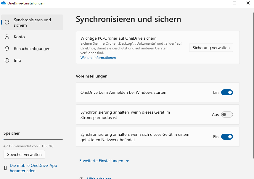Click the OneDrive cloud icon in title bar
The width and height of the screenshot is (254, 179).
click(x=3, y=3)
